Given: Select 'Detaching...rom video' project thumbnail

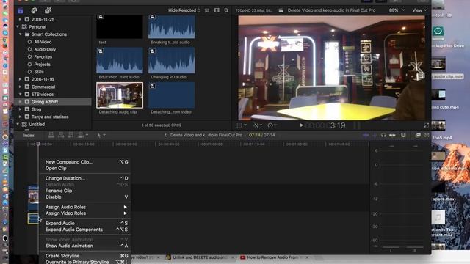Looking at the screenshot, I should point(171,95).
